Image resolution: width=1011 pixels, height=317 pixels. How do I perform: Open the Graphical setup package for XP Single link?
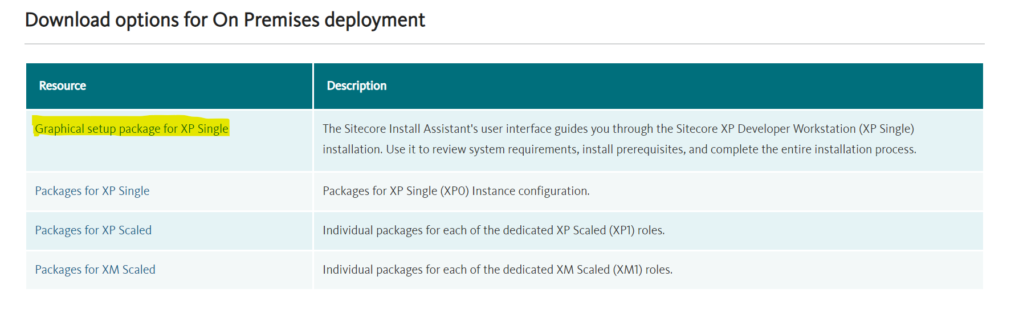point(132,129)
